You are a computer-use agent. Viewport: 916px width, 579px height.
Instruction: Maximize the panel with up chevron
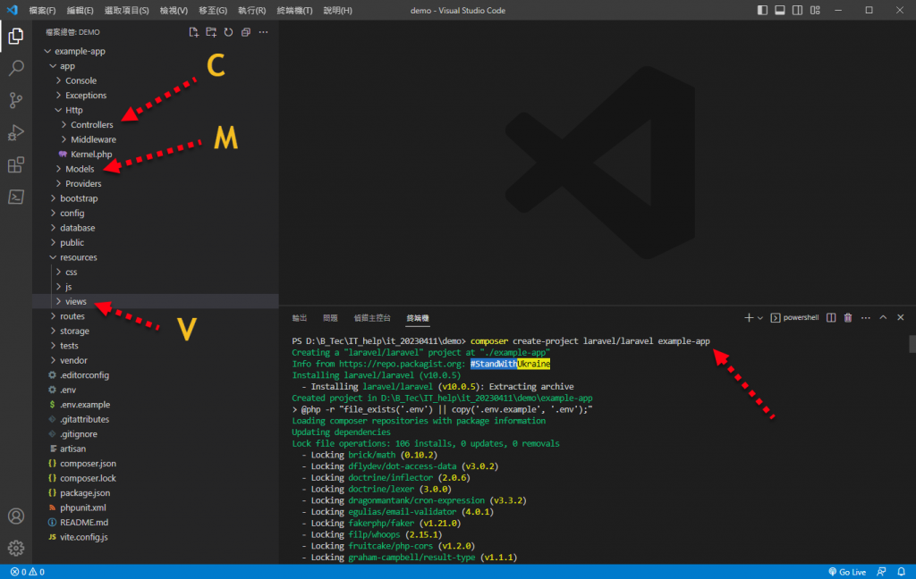pyautogui.click(x=883, y=317)
